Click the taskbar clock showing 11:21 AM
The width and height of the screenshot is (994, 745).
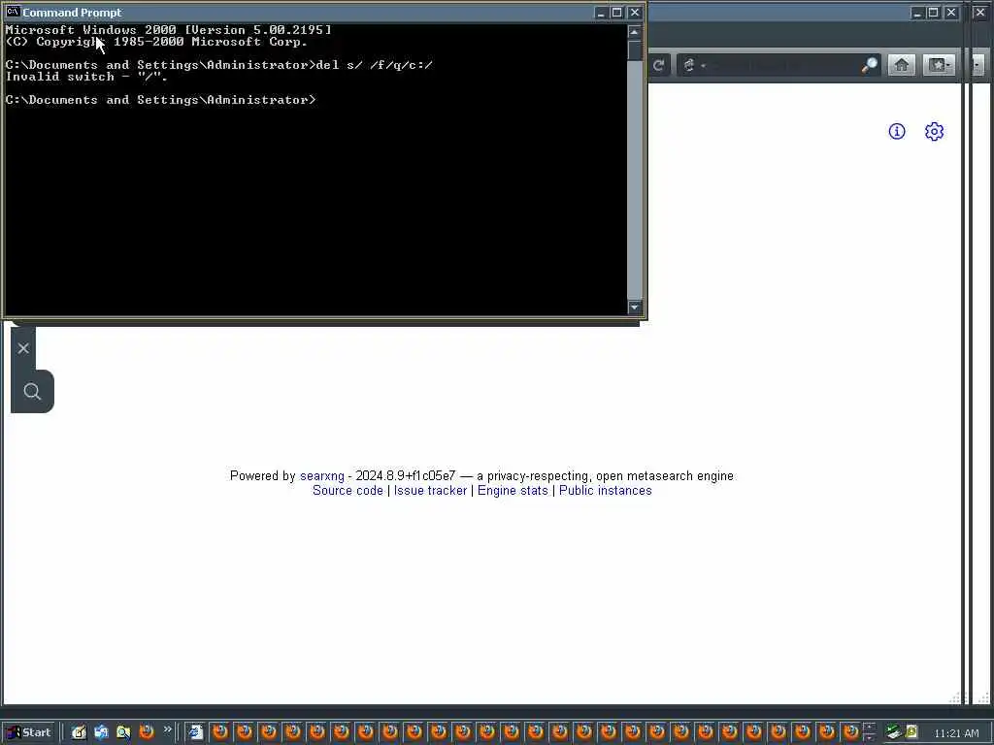point(956,733)
